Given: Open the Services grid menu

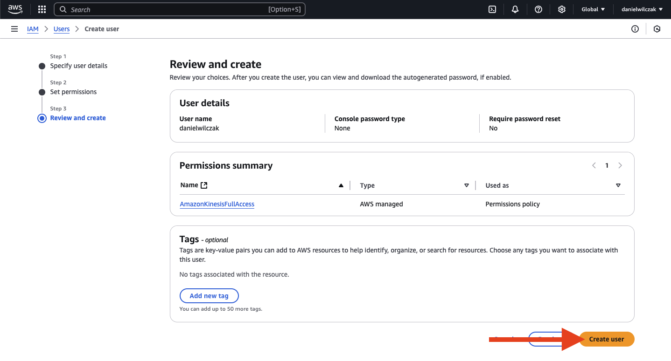Looking at the screenshot, I should [x=42, y=9].
